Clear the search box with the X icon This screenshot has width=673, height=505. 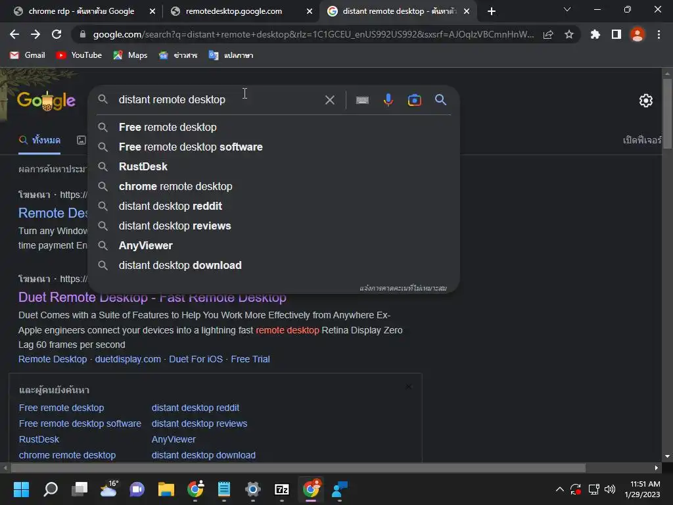point(330,100)
